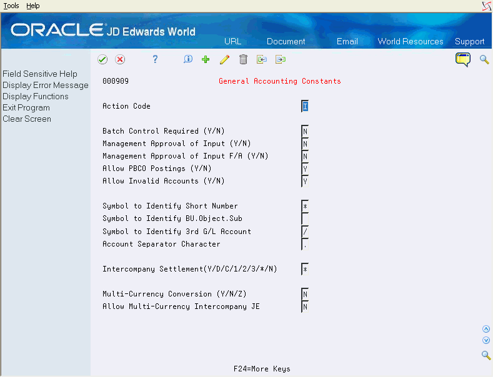Click the green plus Add icon

click(x=206, y=59)
